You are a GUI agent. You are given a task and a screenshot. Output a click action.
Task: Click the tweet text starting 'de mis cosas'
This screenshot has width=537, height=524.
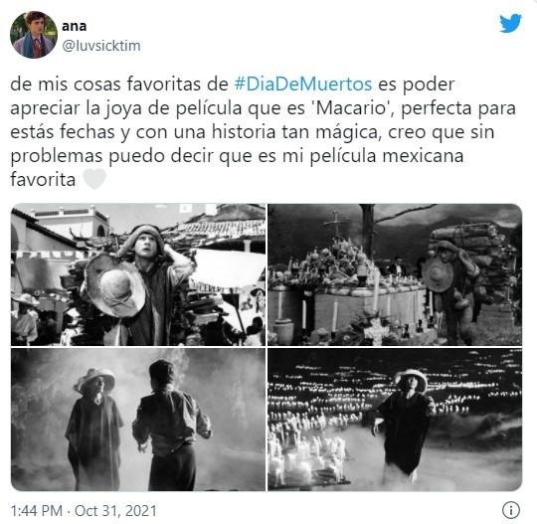tap(263, 132)
